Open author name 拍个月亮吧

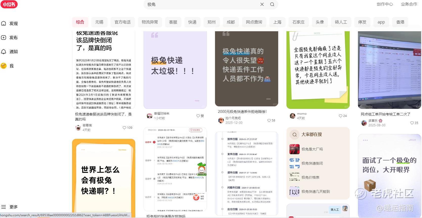point(233,118)
